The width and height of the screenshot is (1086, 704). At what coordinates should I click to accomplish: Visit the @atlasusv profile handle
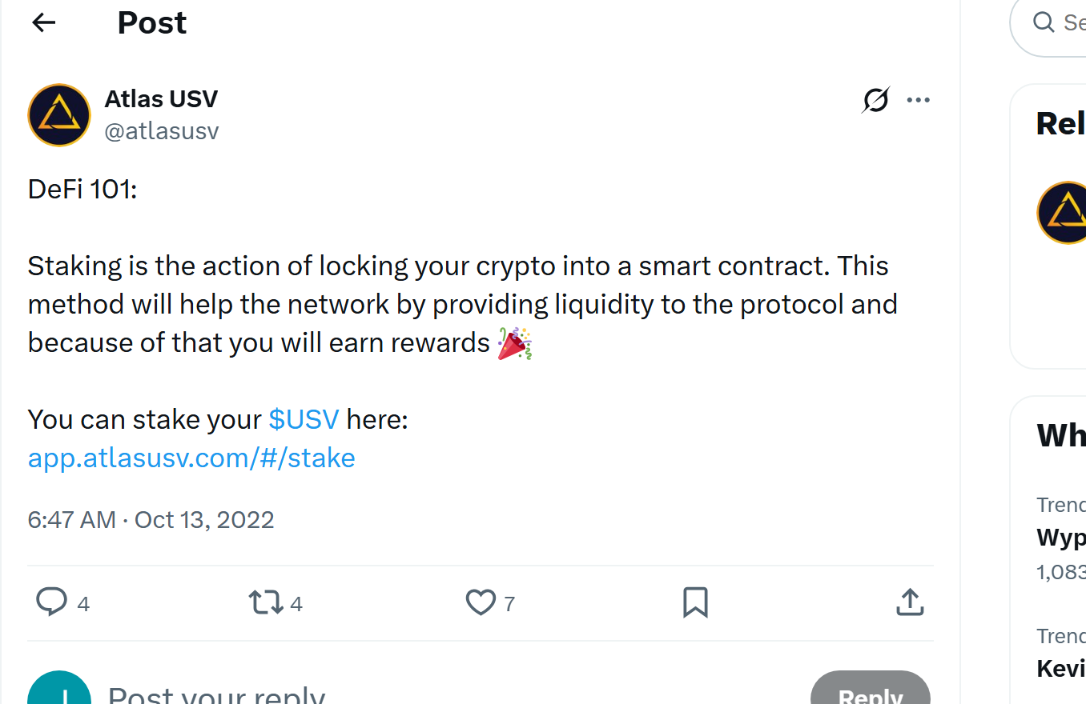click(x=162, y=130)
